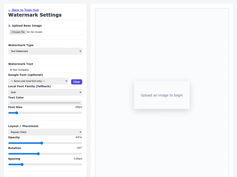Open the Text Color picker swatch

[x=45, y=103]
